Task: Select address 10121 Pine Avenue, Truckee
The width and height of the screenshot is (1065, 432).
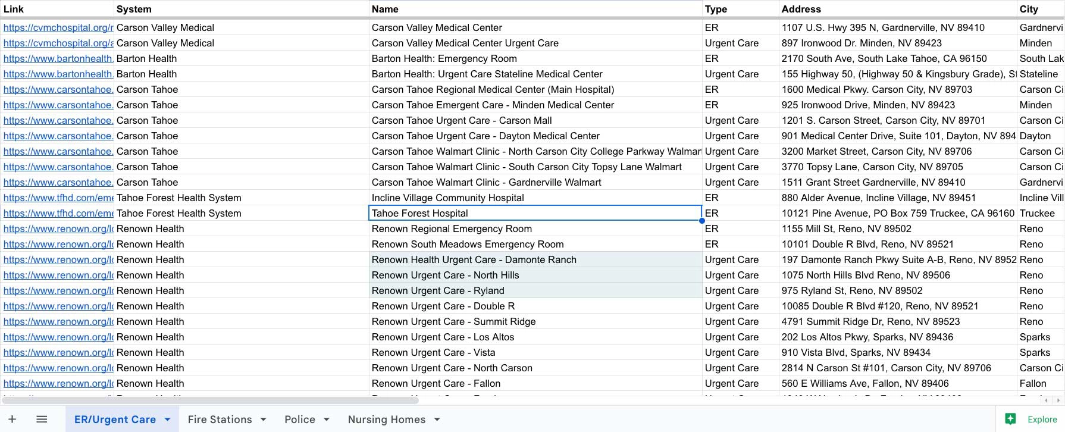Action: pos(898,213)
